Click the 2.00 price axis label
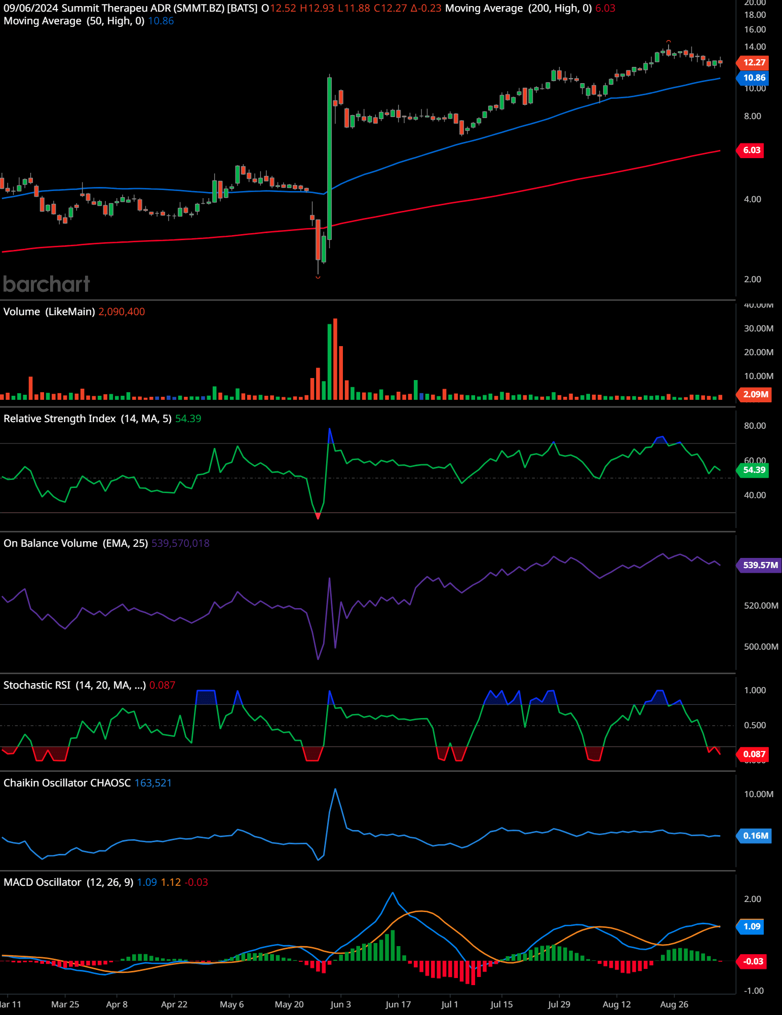Screen dimensions: 782x1015 752,279
